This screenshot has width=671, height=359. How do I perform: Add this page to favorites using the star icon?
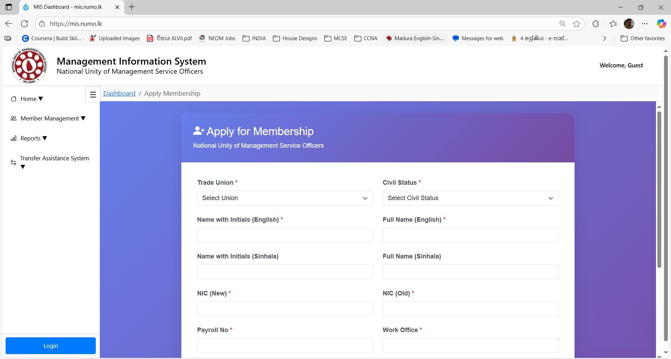tap(577, 24)
